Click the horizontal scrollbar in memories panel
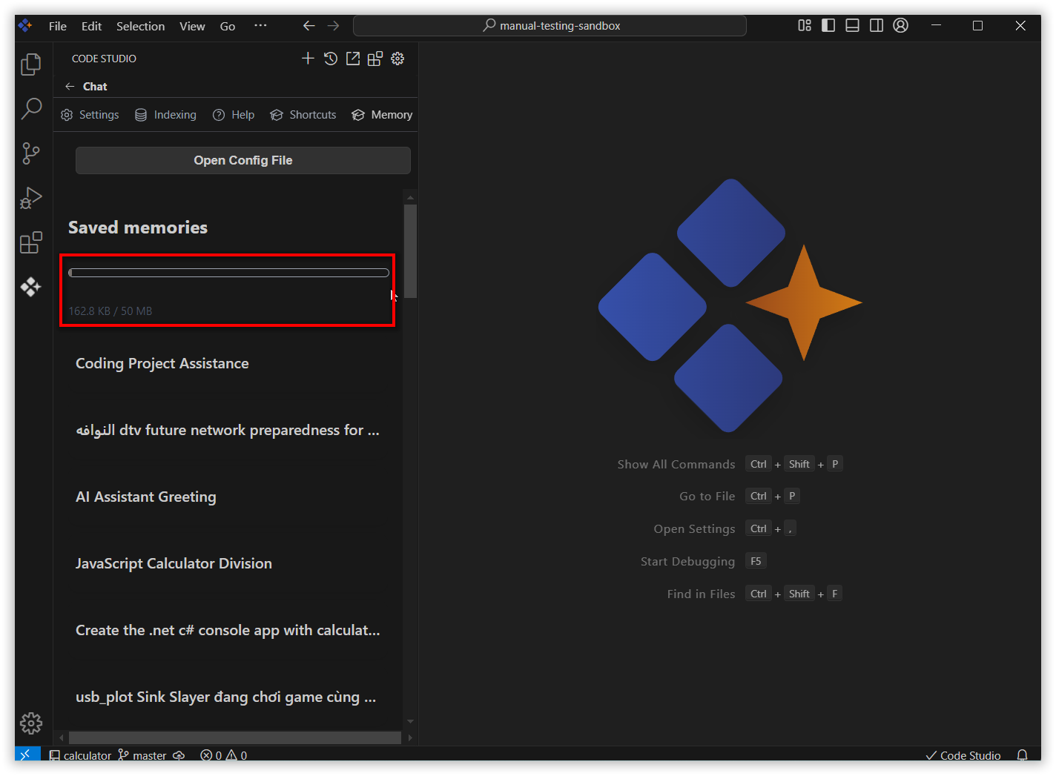The height and width of the screenshot is (776, 1056). point(235,737)
